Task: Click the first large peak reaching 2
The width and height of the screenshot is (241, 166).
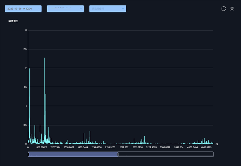Action: point(29,70)
